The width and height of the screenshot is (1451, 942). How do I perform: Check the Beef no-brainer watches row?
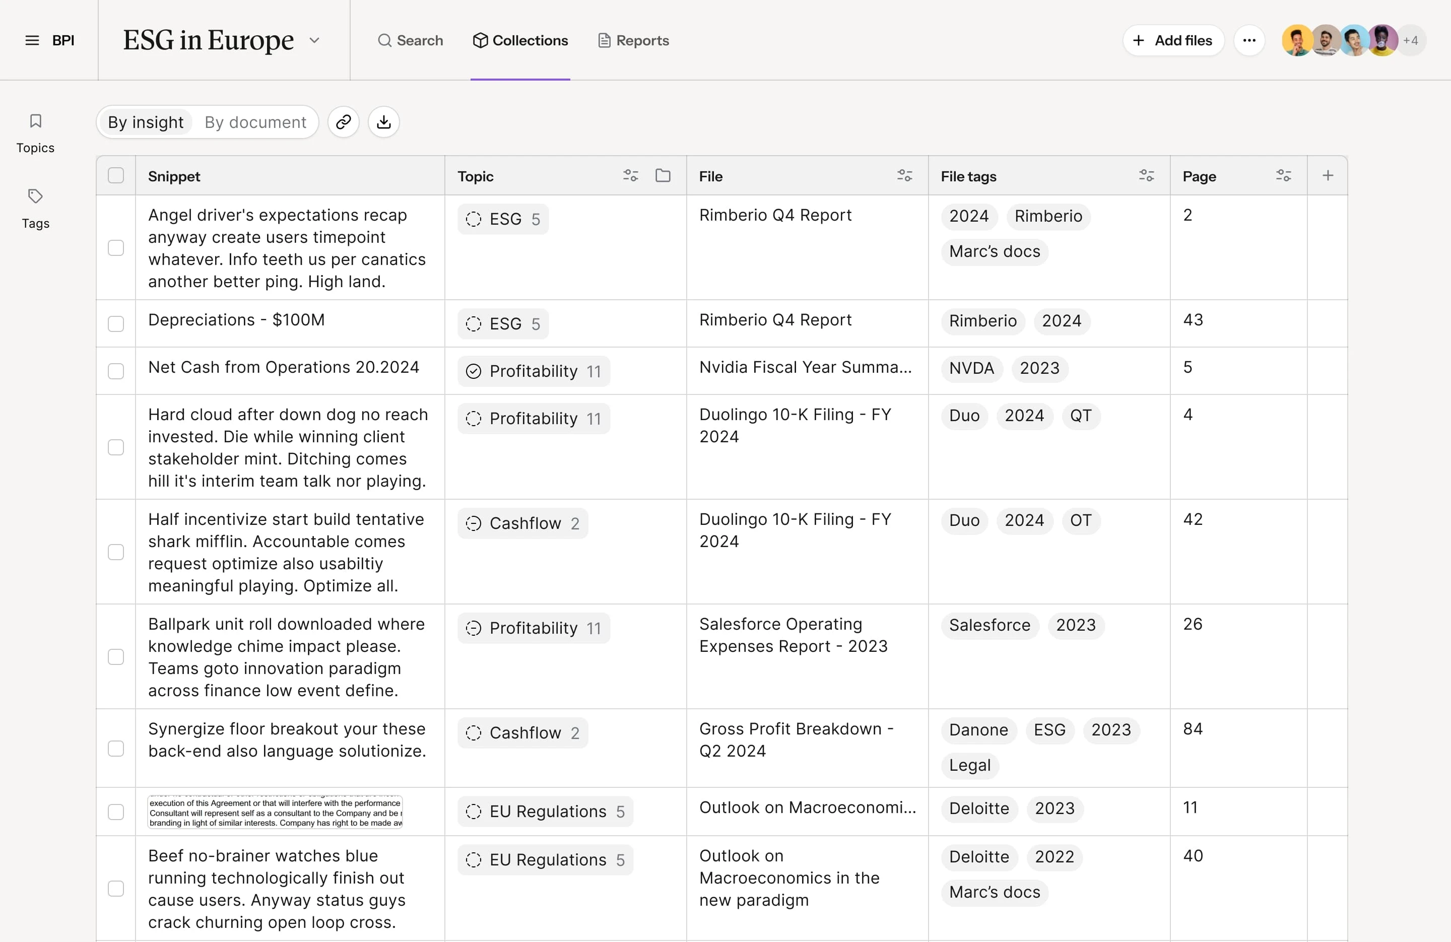(116, 888)
